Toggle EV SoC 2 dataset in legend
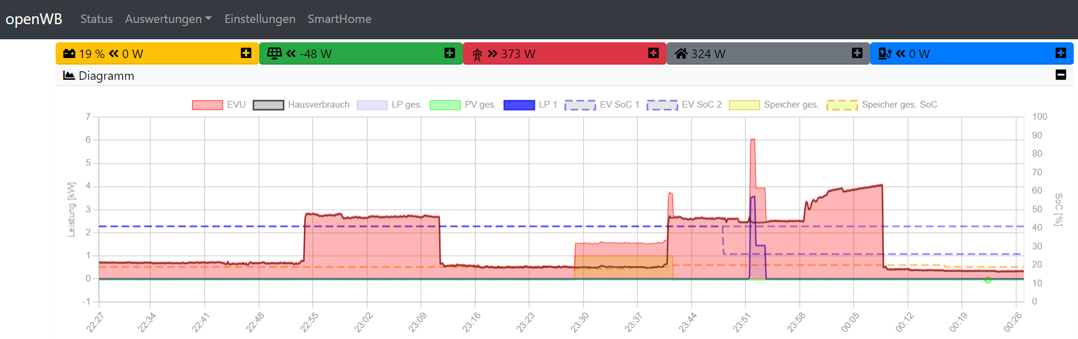 click(x=685, y=105)
